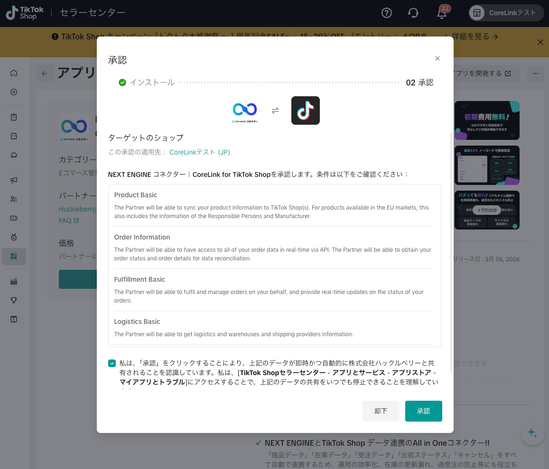Click the 却下 reject button

(381, 411)
